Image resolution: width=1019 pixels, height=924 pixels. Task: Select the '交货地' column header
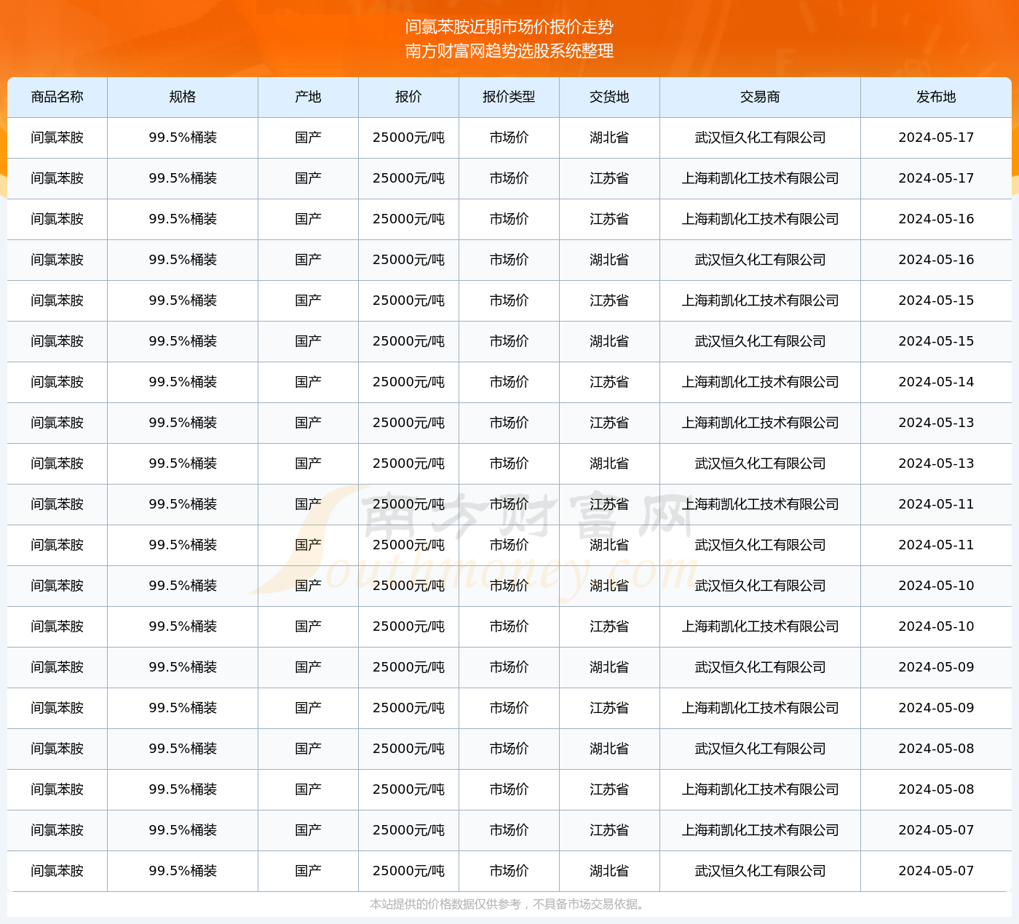click(610, 97)
